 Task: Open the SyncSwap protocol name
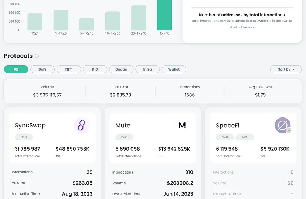click(x=30, y=126)
